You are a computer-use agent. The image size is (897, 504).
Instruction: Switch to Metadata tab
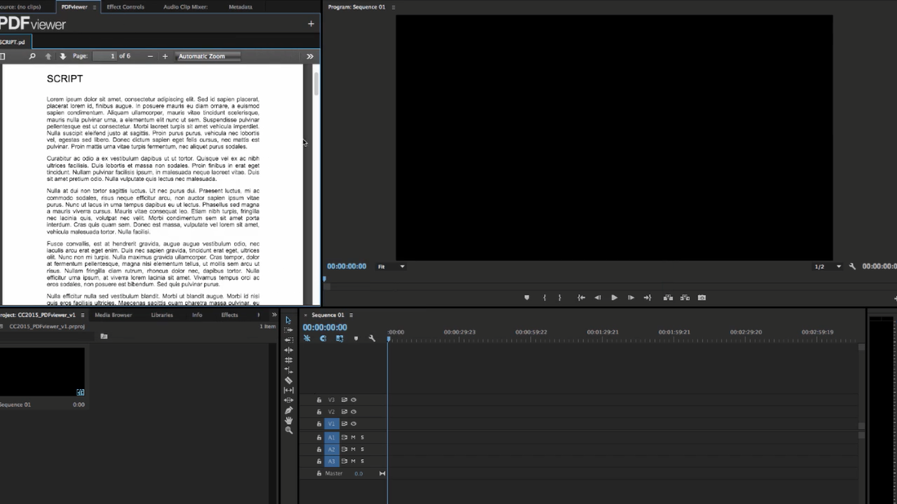click(x=241, y=7)
